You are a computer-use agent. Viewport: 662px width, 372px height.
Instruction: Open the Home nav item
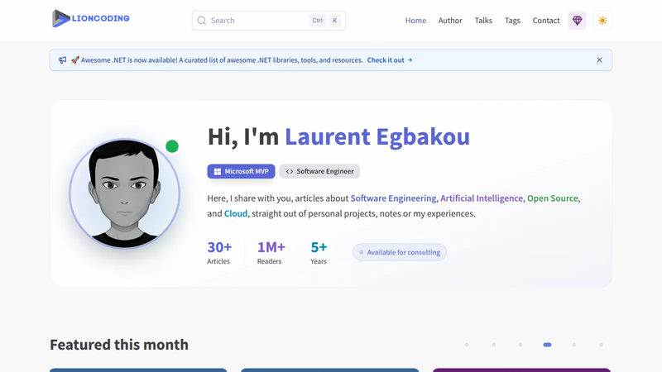[415, 20]
